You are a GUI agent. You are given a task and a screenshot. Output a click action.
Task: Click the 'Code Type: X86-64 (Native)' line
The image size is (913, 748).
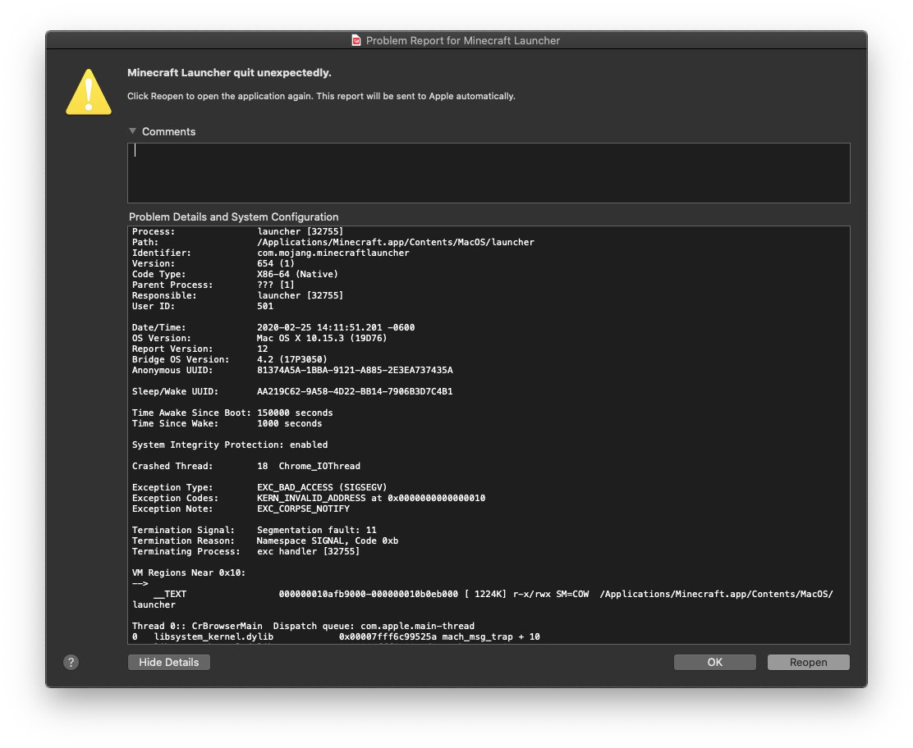[x=236, y=274]
